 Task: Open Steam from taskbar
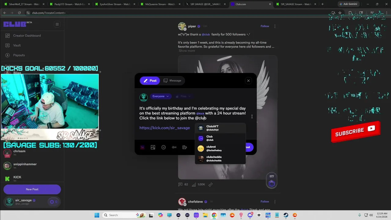tap(286, 215)
